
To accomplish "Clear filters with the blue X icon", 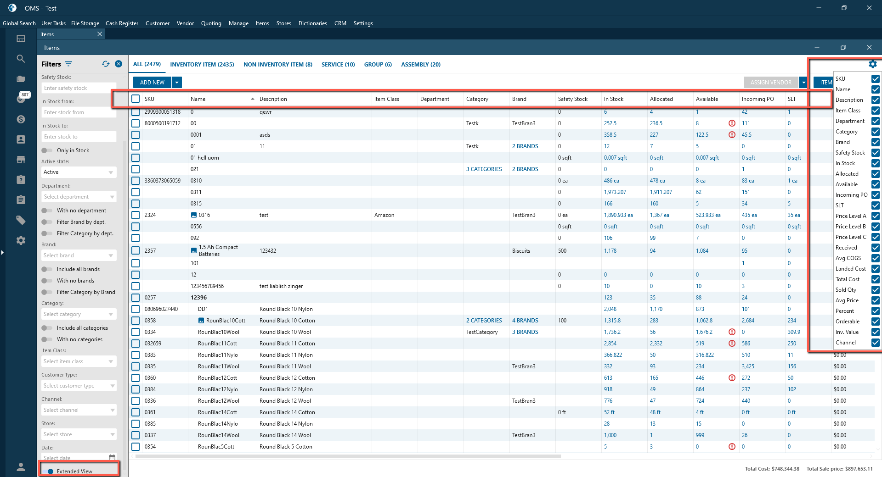I will 119,64.
